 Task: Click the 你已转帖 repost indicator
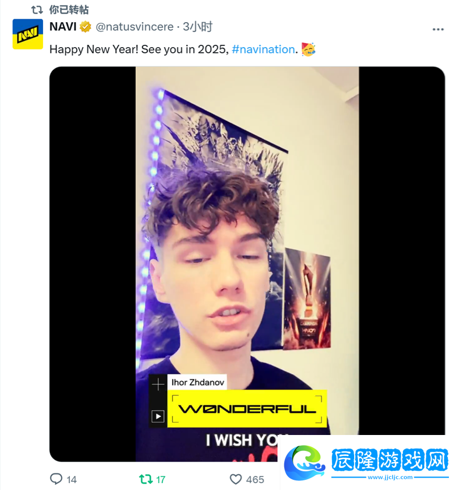click(x=69, y=10)
